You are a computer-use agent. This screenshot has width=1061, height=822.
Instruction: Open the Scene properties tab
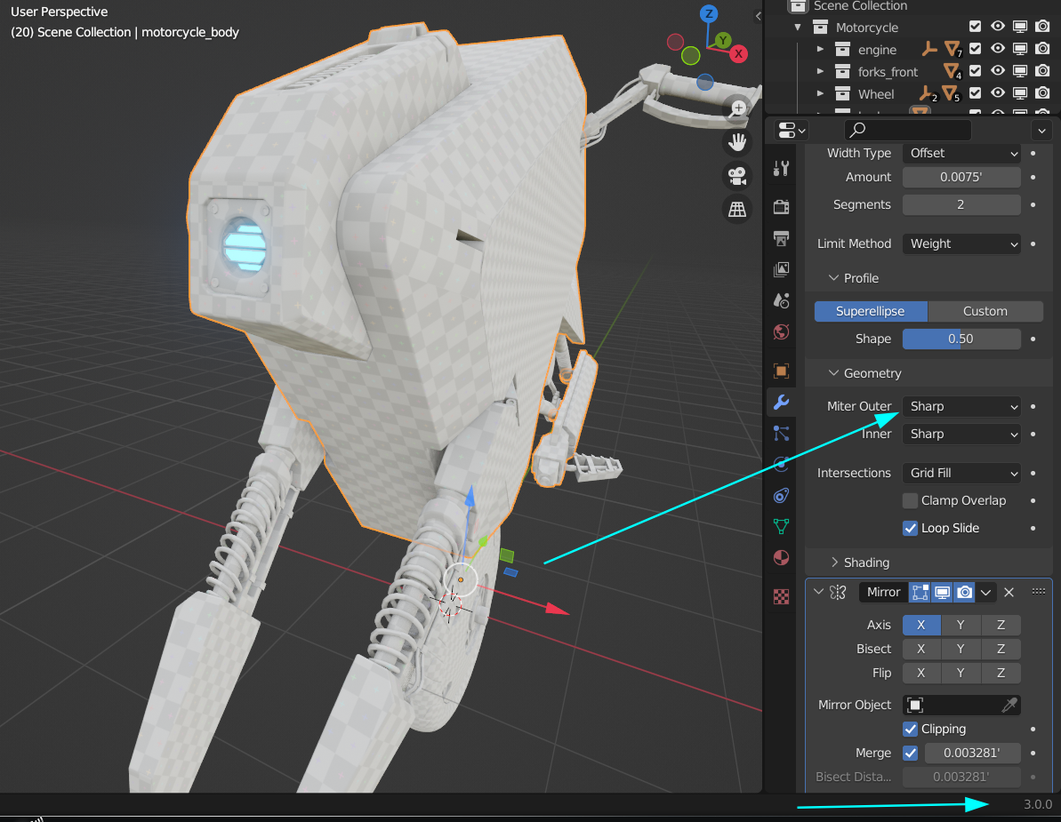(781, 301)
